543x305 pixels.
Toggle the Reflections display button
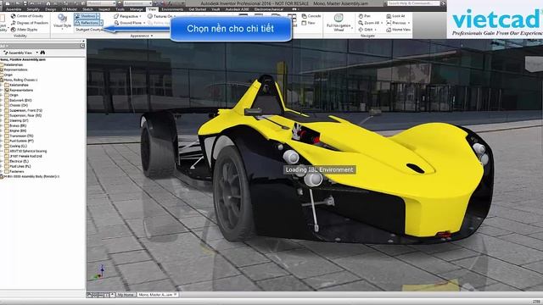coord(87,23)
